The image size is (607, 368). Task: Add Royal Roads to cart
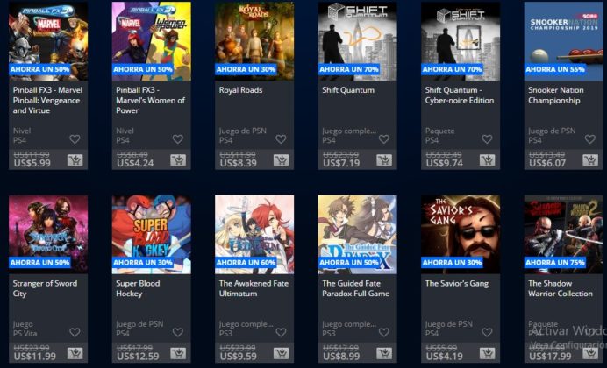tap(281, 160)
